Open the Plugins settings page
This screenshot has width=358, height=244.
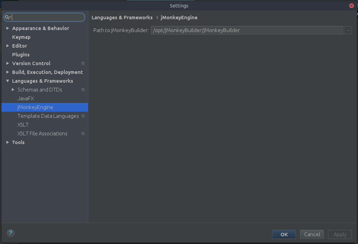(21, 55)
